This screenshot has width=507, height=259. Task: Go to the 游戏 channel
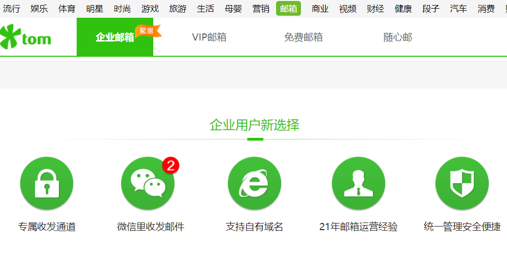[150, 9]
